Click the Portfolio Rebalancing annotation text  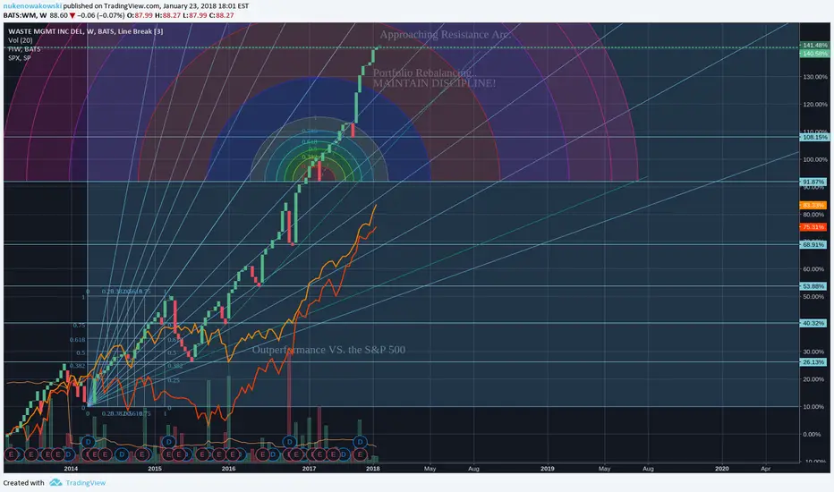(x=423, y=72)
